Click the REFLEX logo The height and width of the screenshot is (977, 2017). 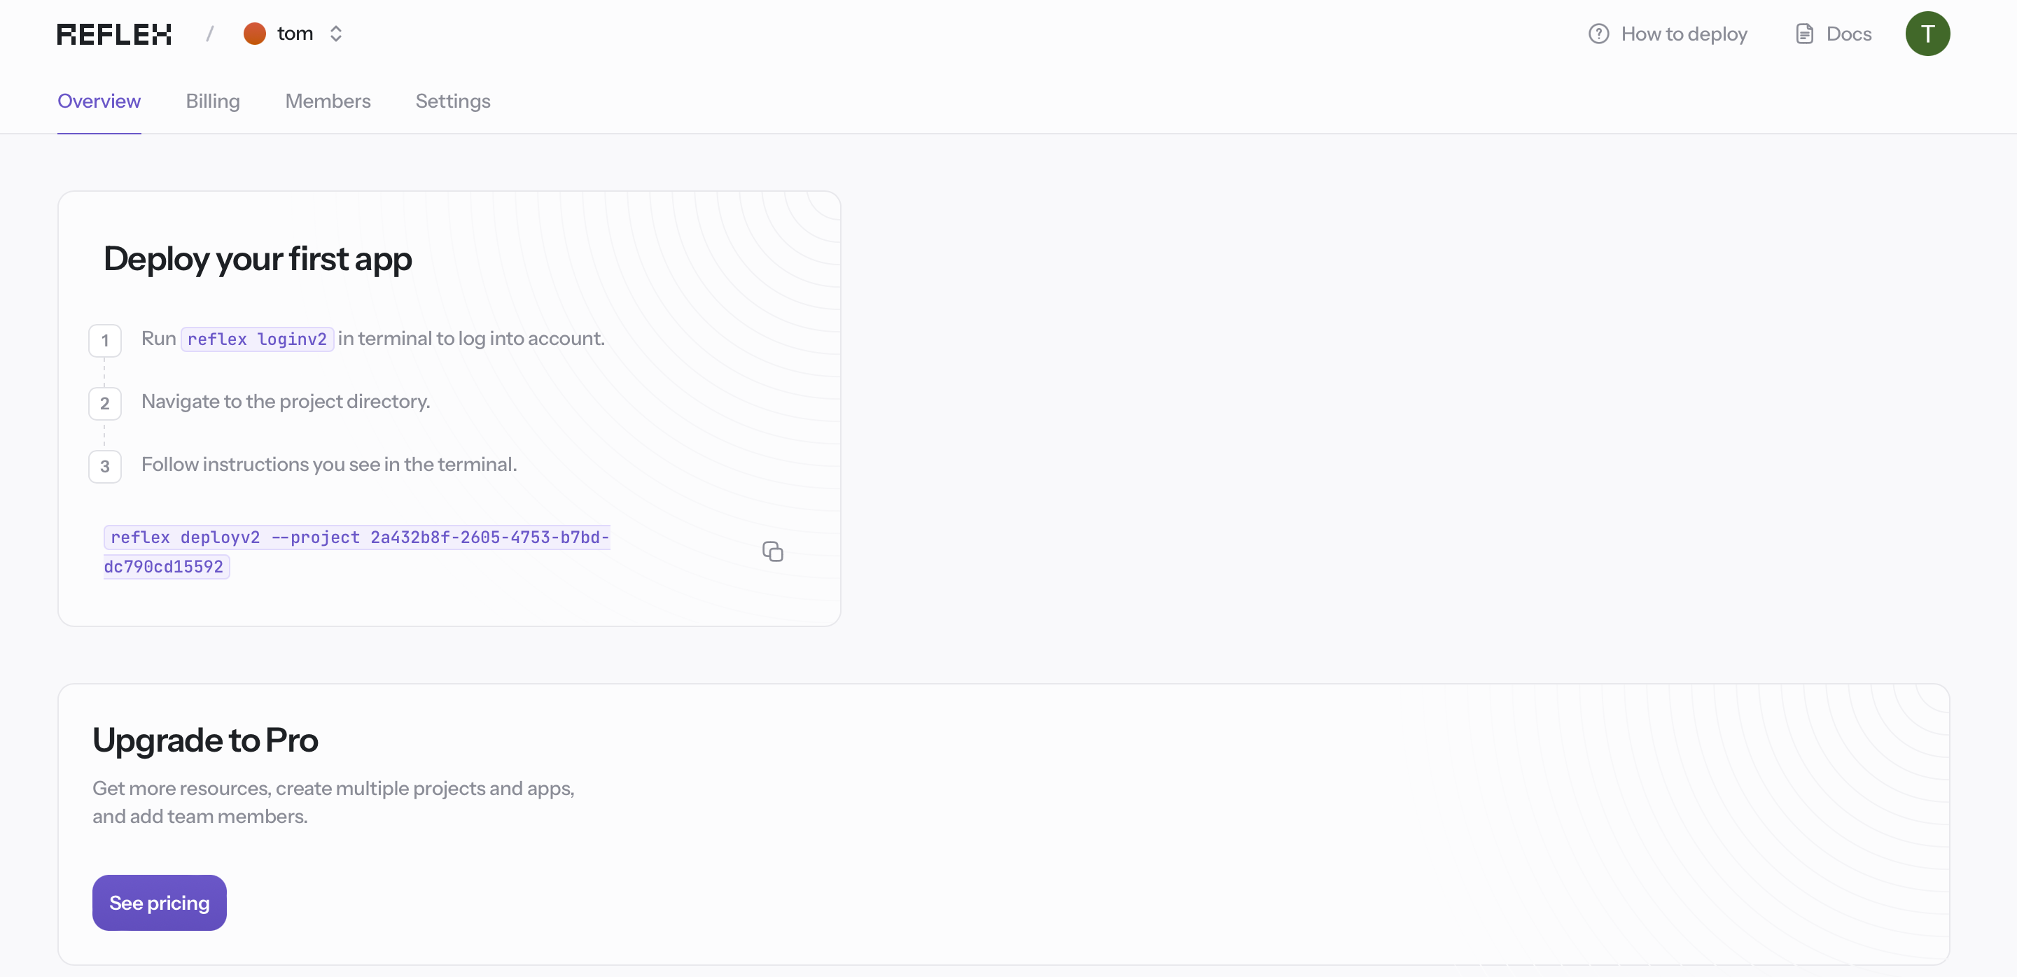[114, 34]
